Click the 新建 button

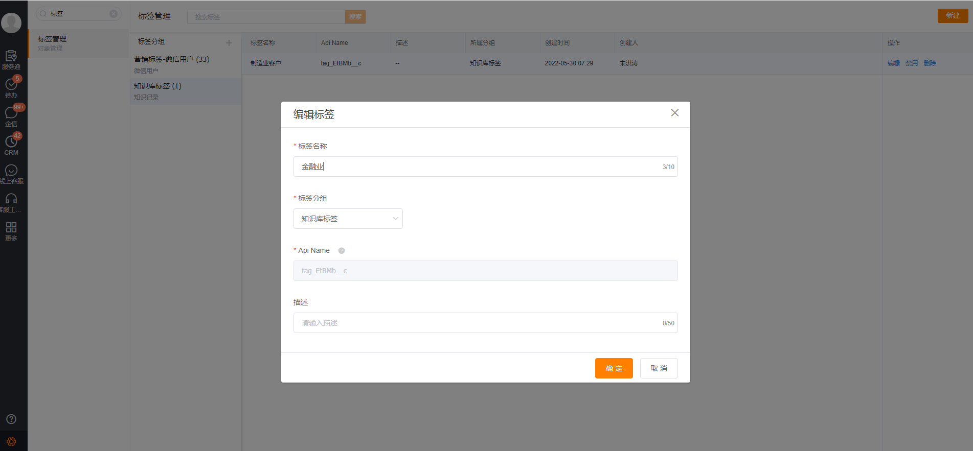point(953,16)
